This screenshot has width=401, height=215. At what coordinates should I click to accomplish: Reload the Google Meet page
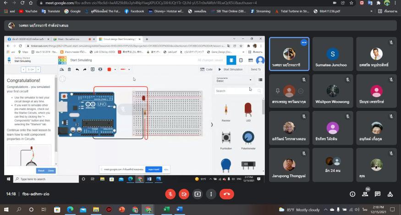pos(22,3)
